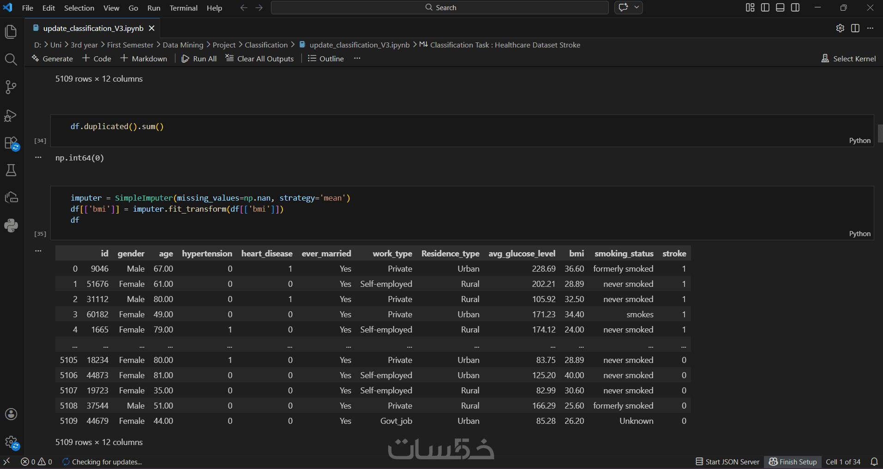
Task: Open the Run menu
Action: pos(154,8)
